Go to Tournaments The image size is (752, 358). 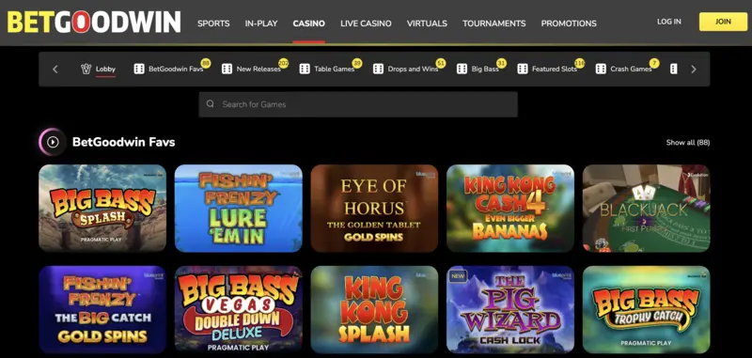point(494,23)
